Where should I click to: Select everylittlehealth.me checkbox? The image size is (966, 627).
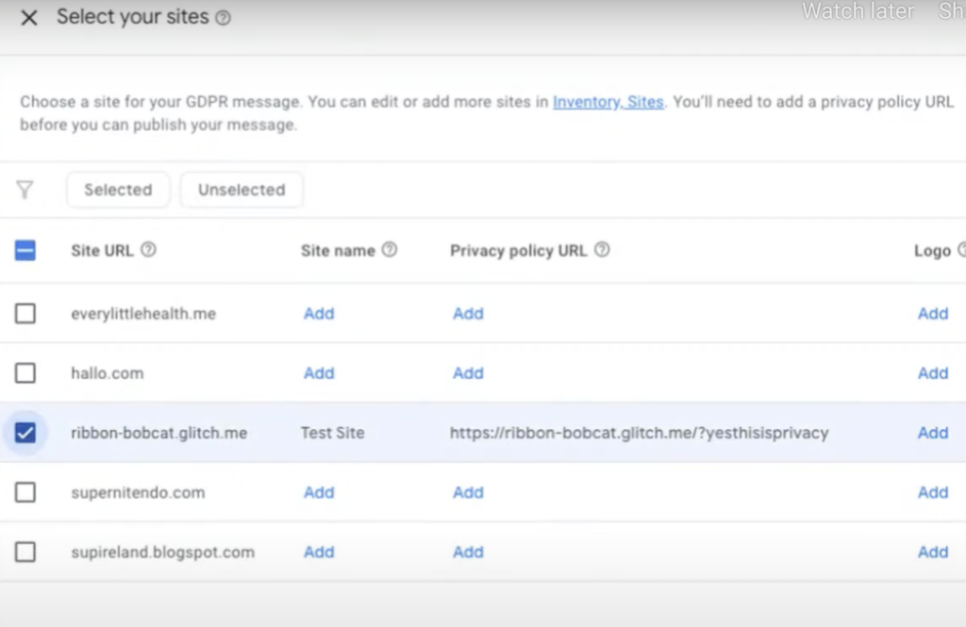click(x=25, y=313)
